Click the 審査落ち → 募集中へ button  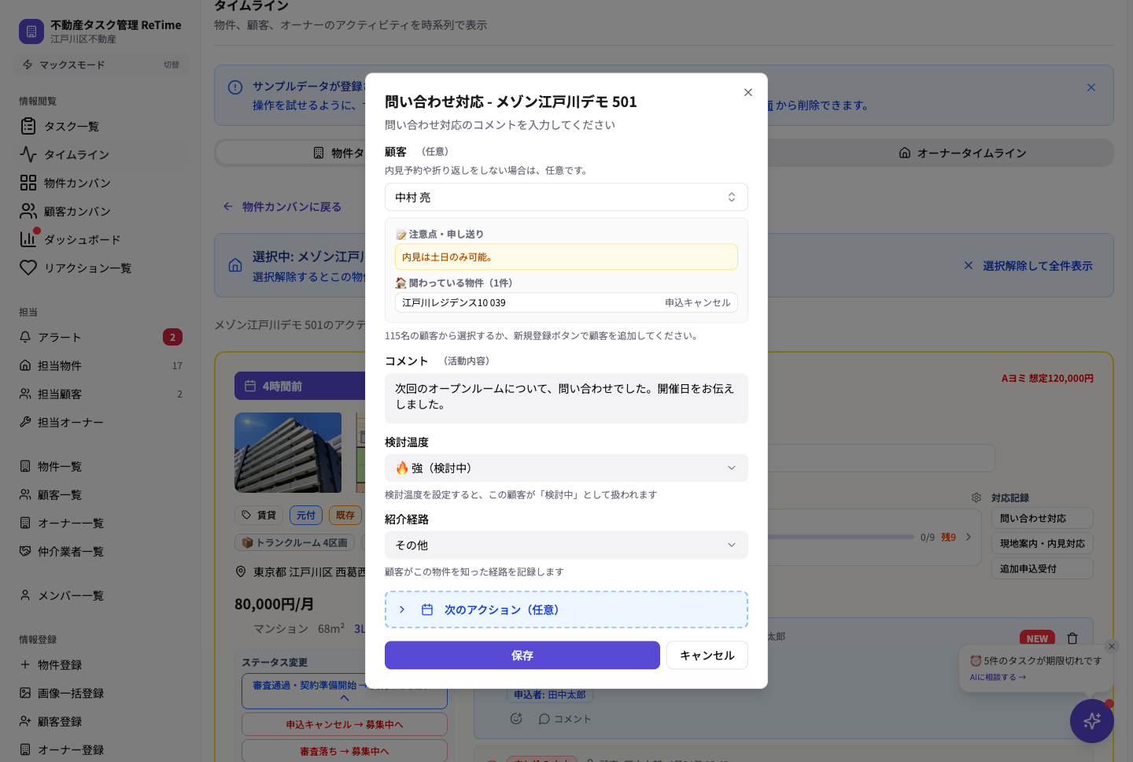point(345,752)
